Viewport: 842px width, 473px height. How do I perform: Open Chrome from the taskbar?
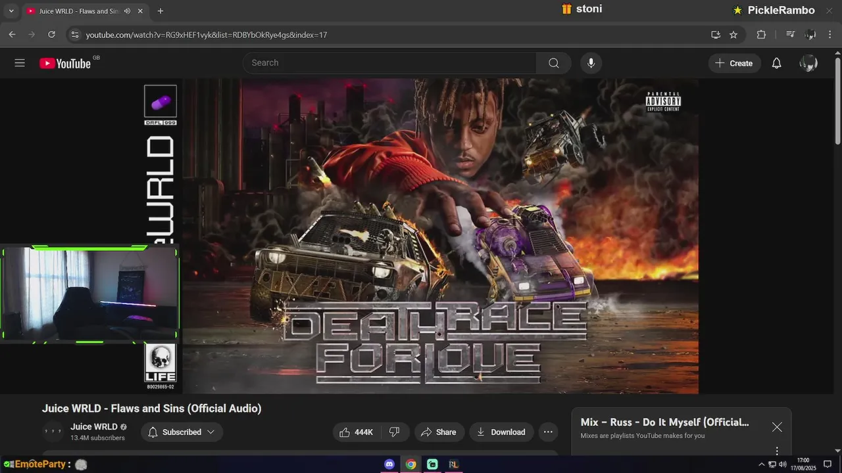click(x=410, y=464)
